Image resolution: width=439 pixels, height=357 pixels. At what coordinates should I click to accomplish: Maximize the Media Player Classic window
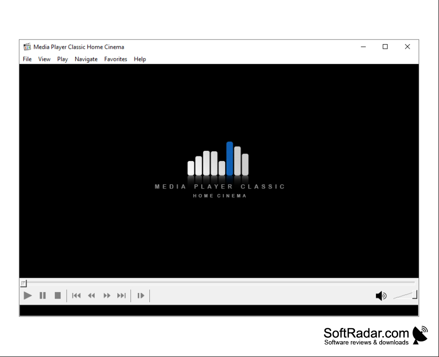[385, 47]
